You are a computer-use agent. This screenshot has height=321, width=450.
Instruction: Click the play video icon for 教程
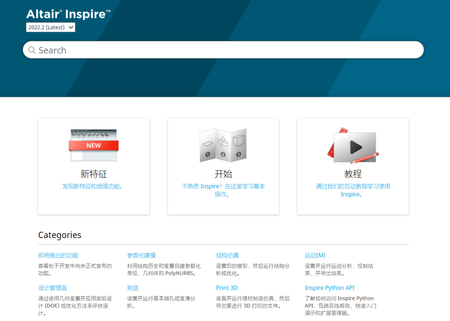353,146
